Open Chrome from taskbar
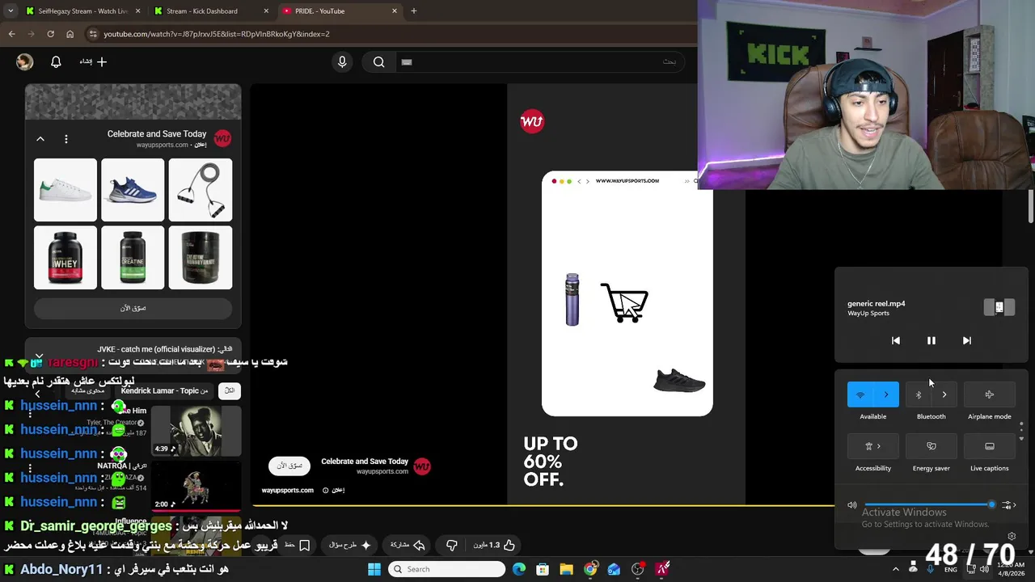 590,569
